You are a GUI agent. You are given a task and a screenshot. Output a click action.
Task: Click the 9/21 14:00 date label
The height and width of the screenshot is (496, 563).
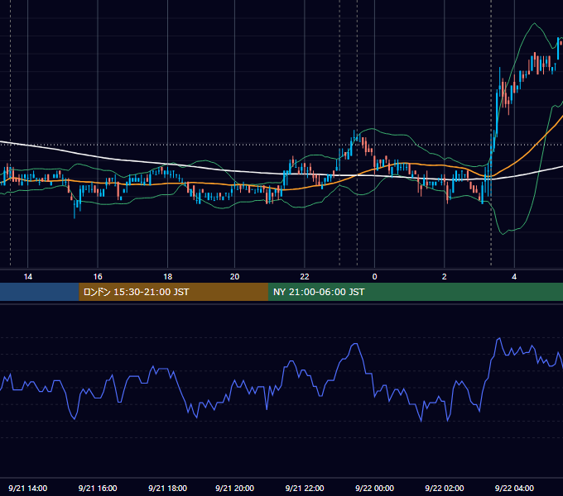tap(27, 488)
